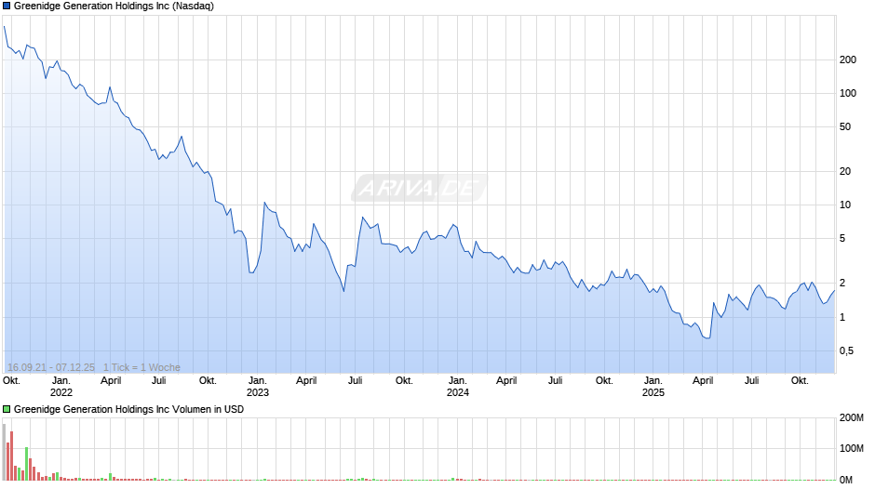The image size is (875, 489).
Task: Click the volume axis label '100M'
Action: click(x=852, y=449)
